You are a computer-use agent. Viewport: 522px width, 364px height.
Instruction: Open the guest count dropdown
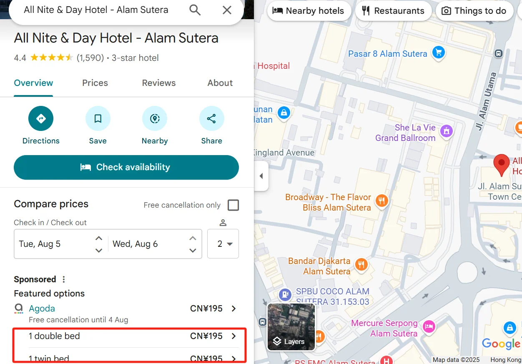pos(223,244)
